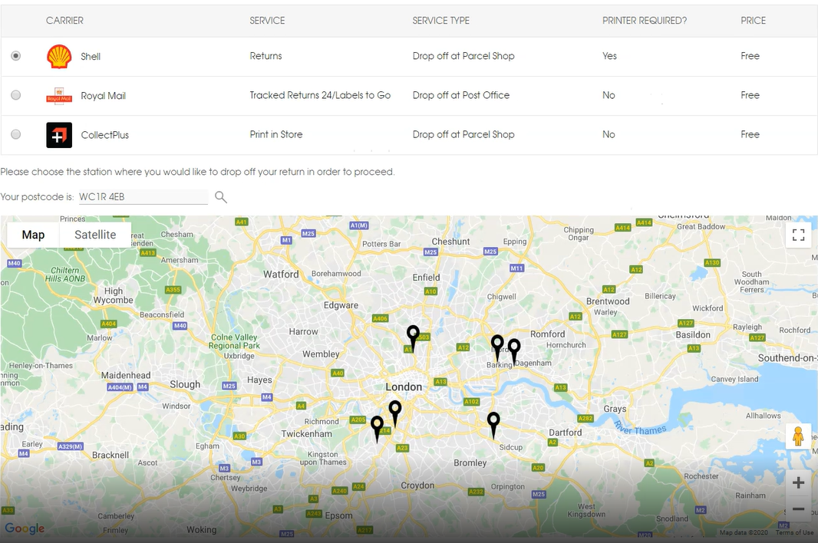This screenshot has height=543, width=818.
Task: Click the postcode search magnifier icon
Action: [221, 197]
